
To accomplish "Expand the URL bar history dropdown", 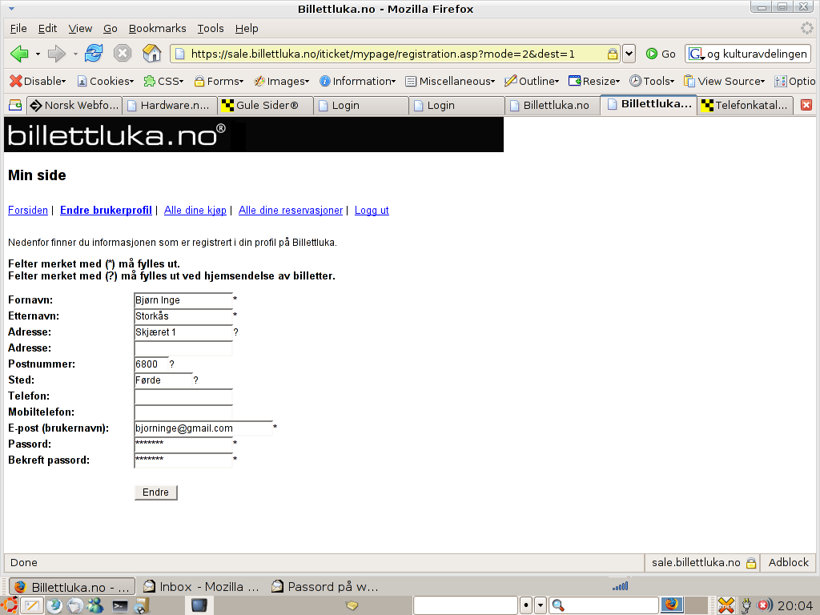I will 629,54.
